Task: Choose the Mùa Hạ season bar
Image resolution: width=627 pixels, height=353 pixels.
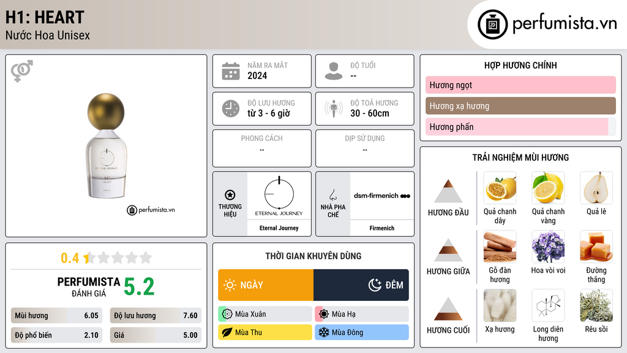Action: point(362,314)
